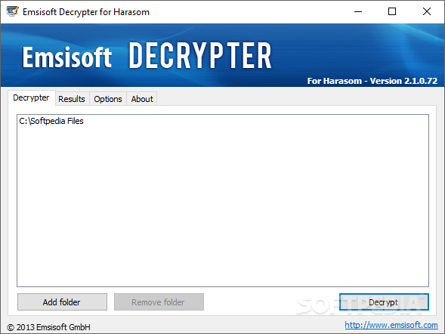
Task: Switch to the Decrypter tab
Action: coord(31,98)
